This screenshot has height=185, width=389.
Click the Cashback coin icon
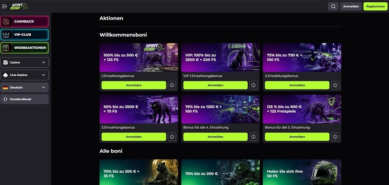pyautogui.click(x=6, y=21)
